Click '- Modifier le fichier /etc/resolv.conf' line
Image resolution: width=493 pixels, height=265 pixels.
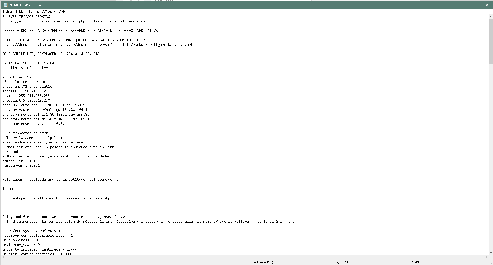pos(59,156)
